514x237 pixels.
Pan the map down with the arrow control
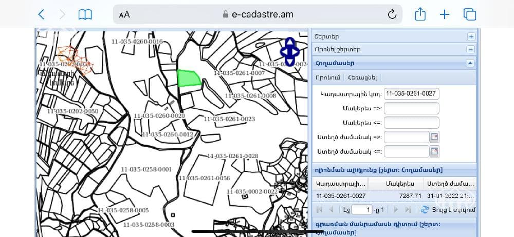(290, 62)
